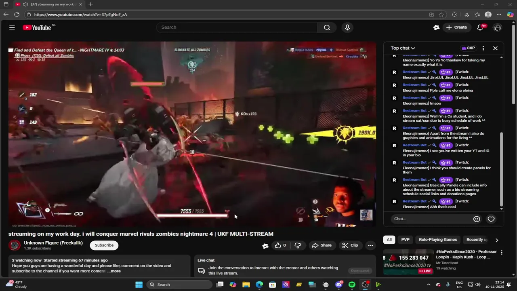
Task: Open a new browser tab
Action: pyautogui.click(x=90, y=4)
